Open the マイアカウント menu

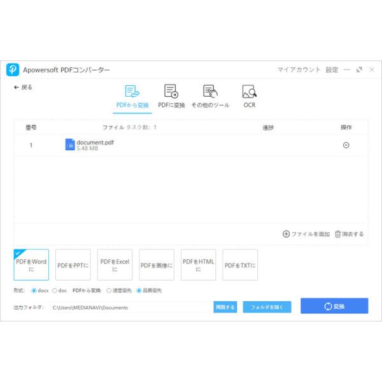click(x=299, y=70)
